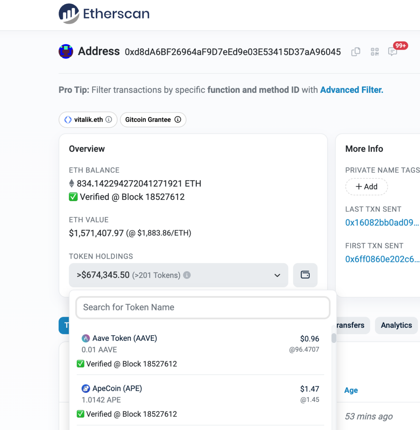Click the ApeCoin token logo
This screenshot has height=430, width=420.
coord(85,388)
